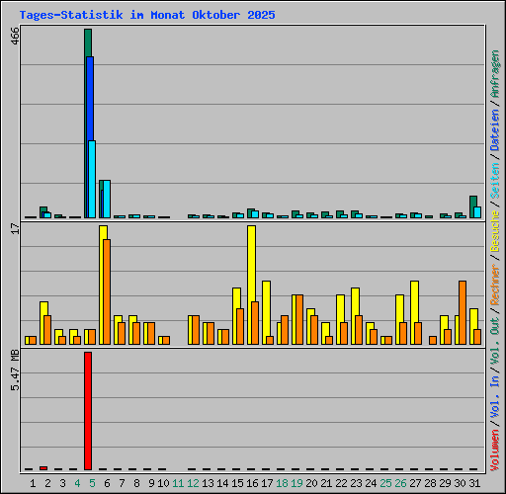Image resolution: width=506 pixels, height=494 pixels.
Task: Click green weekend day label "5"
Action: [92, 483]
